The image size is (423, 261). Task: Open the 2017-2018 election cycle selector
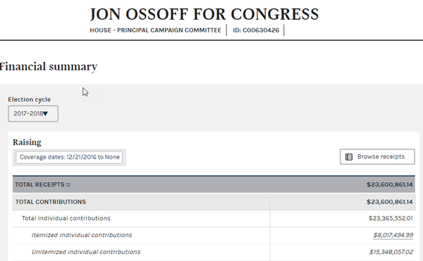(x=33, y=114)
